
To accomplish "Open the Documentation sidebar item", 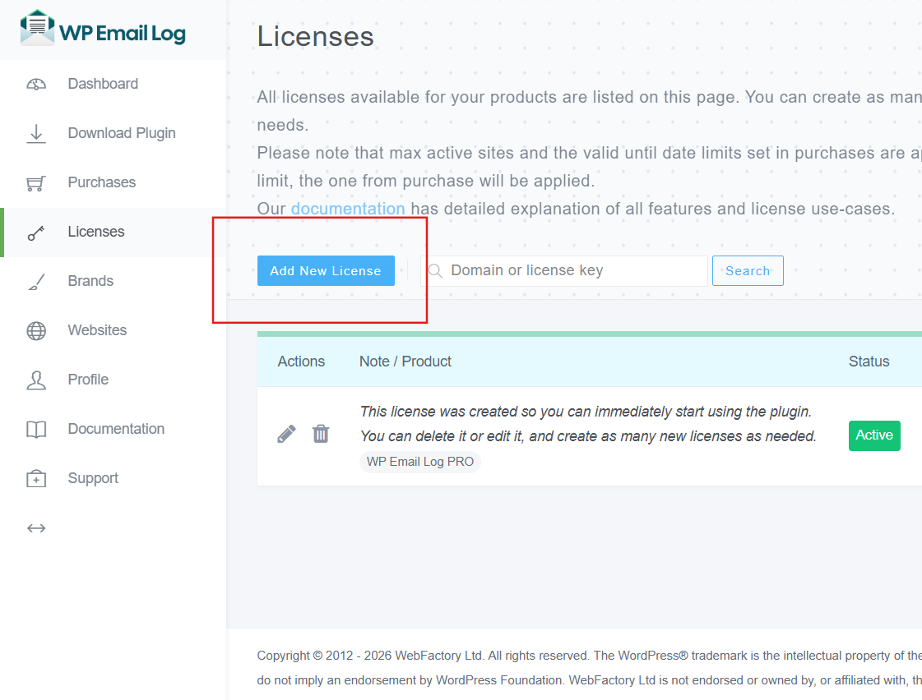I will pos(116,429).
